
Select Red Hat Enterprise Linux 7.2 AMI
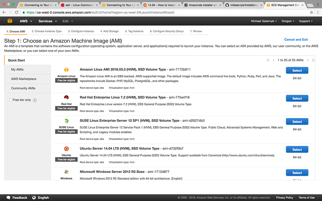[297, 98]
